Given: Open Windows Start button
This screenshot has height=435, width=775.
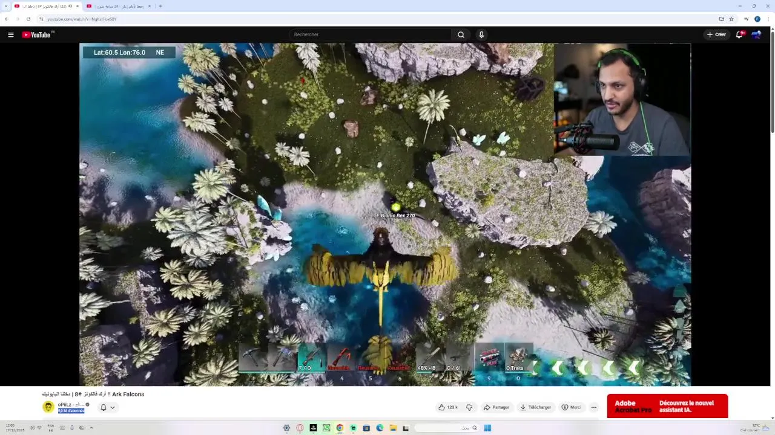Looking at the screenshot, I should (x=487, y=428).
